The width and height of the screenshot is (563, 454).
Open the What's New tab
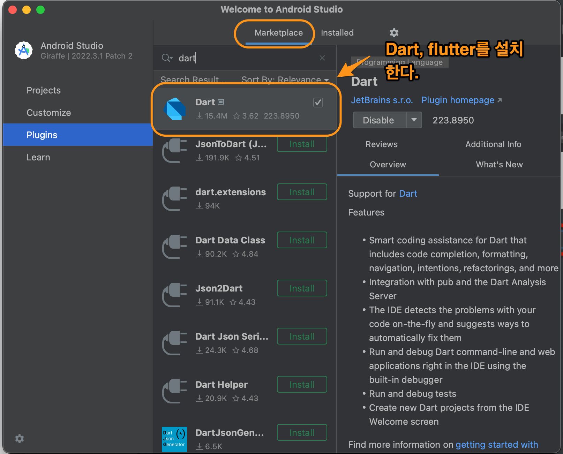[x=499, y=165]
